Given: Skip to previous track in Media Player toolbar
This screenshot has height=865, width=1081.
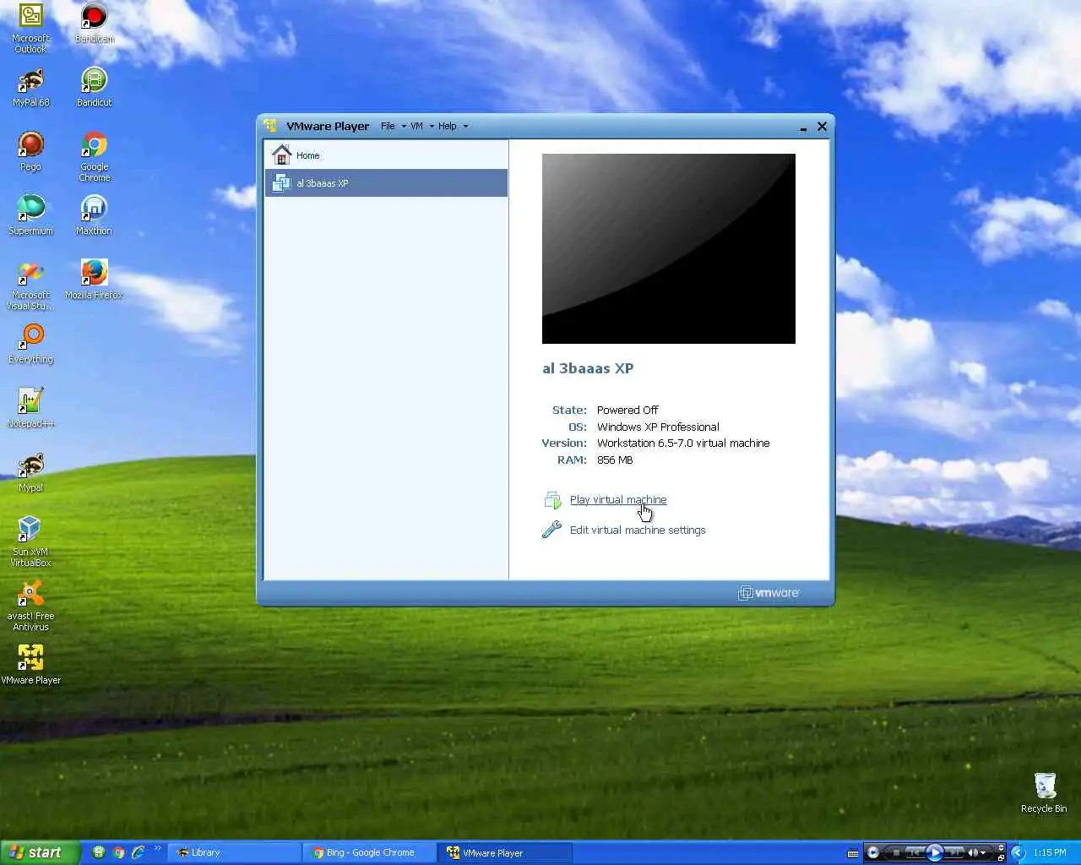Looking at the screenshot, I should (x=915, y=852).
